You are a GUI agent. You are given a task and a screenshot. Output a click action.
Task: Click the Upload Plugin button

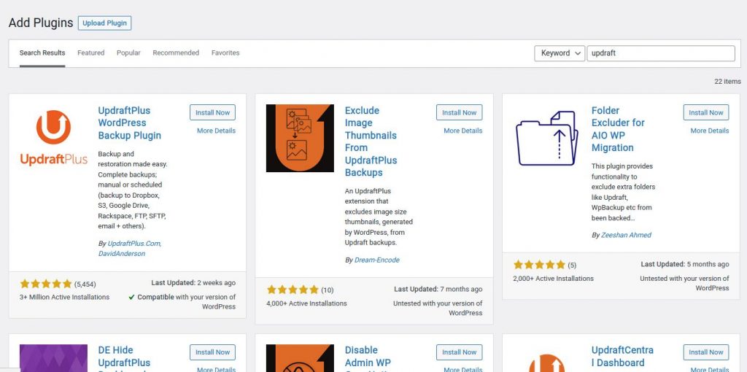point(105,23)
